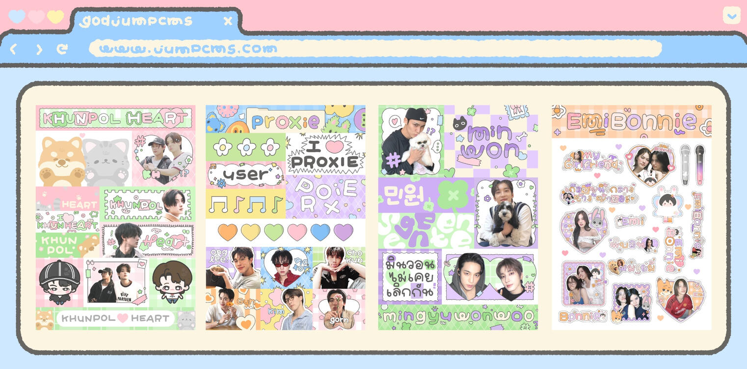Select the black cat icon on the min won sheet

pos(459,123)
